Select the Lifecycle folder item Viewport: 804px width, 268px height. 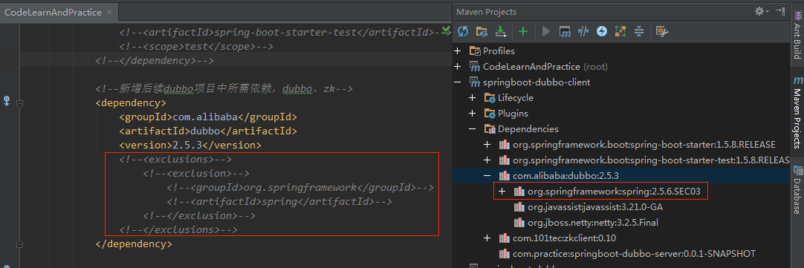(516, 98)
